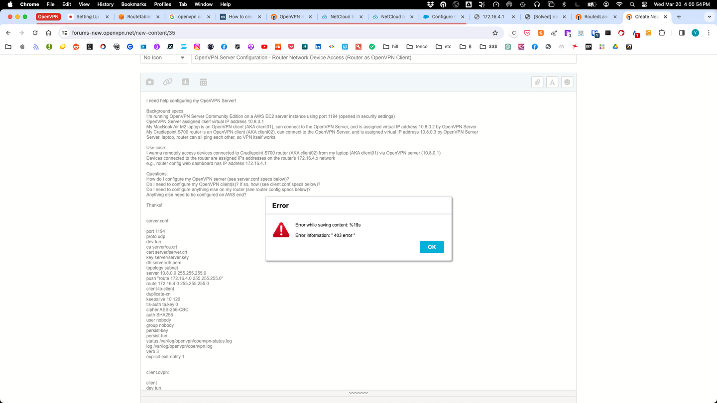Switch to the 'RouteTable' tab
This screenshot has height=403, width=717.
138,16
